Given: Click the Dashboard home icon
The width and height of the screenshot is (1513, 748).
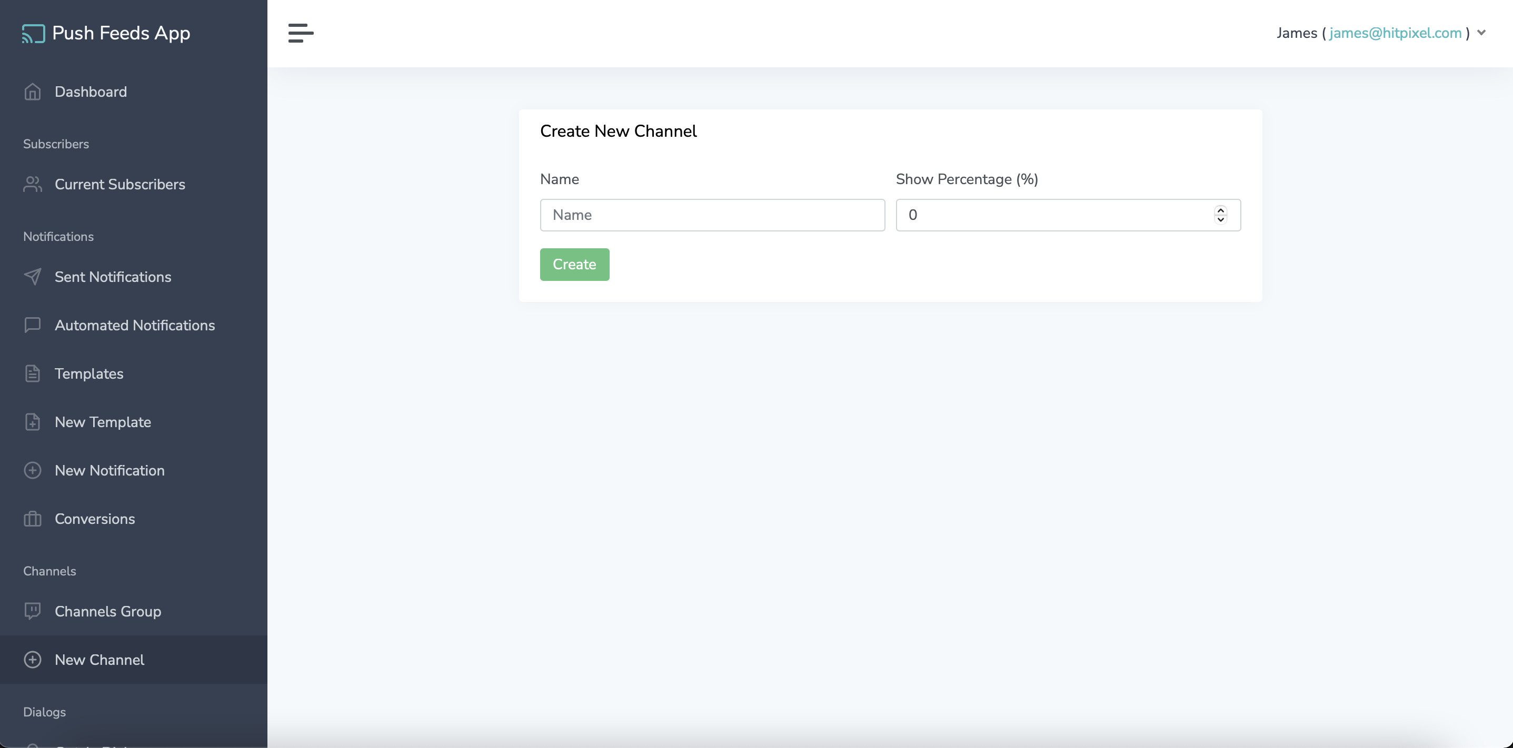Looking at the screenshot, I should point(32,92).
